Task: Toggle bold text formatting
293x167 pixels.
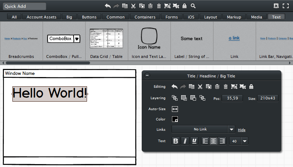Action: 176,141
